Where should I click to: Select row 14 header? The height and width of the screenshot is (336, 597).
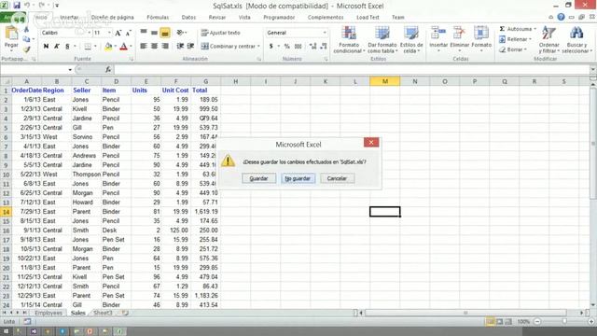pos(6,212)
